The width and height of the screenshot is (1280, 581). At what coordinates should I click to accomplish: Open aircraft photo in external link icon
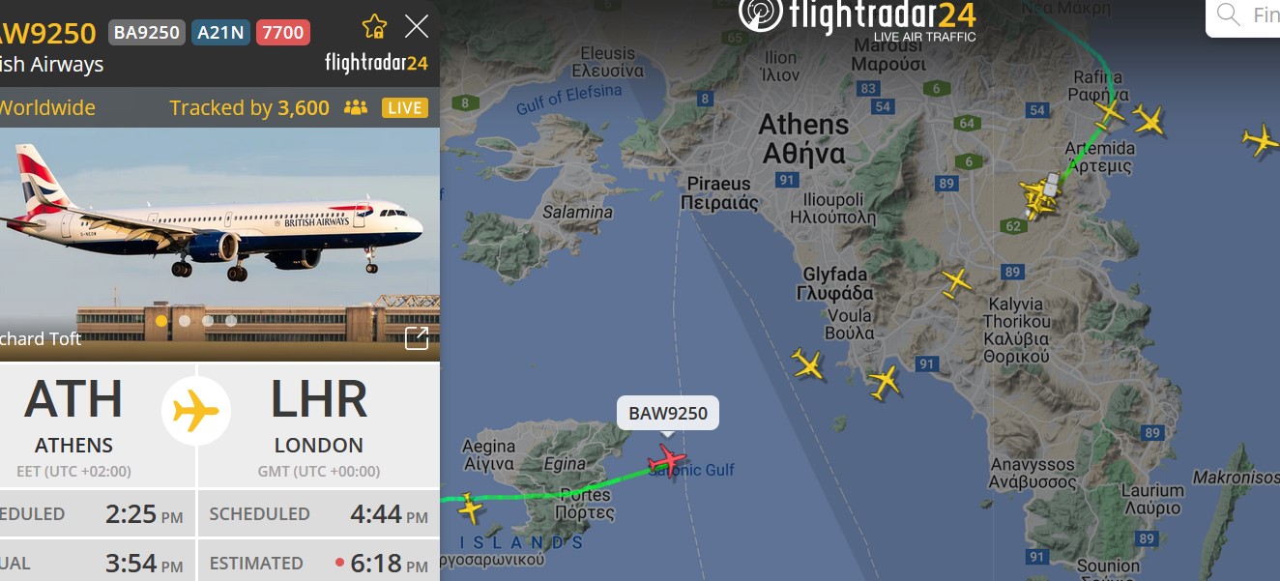pos(417,337)
